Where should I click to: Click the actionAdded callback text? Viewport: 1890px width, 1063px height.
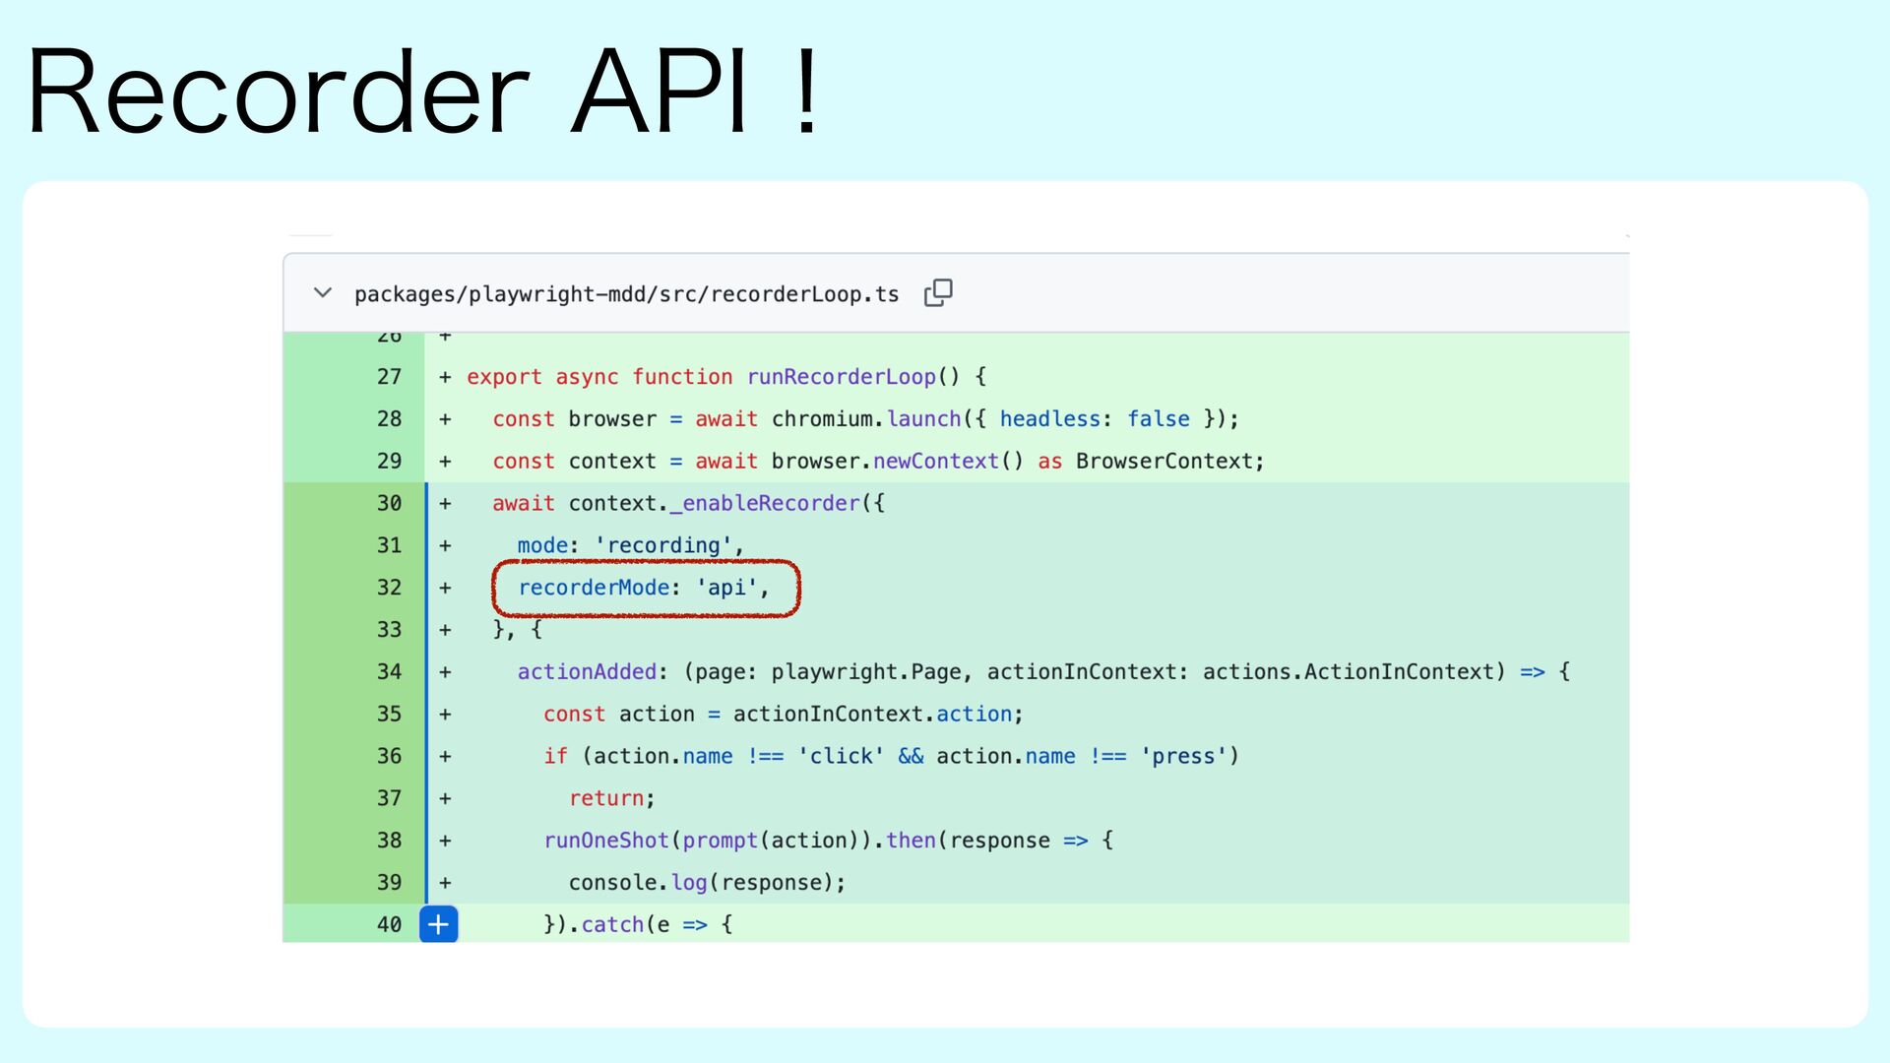(587, 672)
